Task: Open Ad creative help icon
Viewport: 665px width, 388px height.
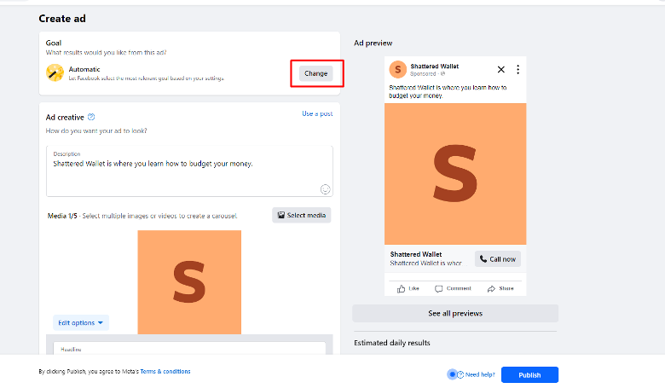Action: click(91, 117)
